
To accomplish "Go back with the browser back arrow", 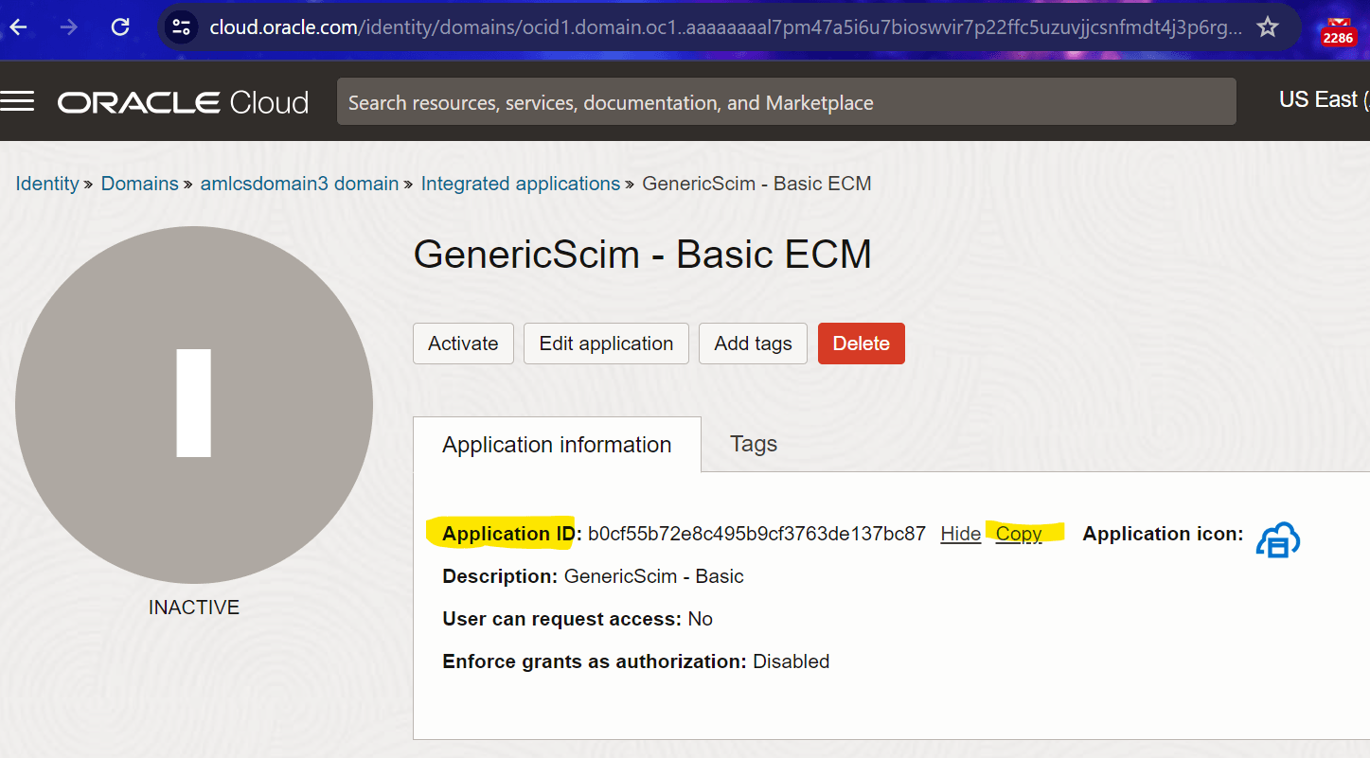I will tap(18, 27).
